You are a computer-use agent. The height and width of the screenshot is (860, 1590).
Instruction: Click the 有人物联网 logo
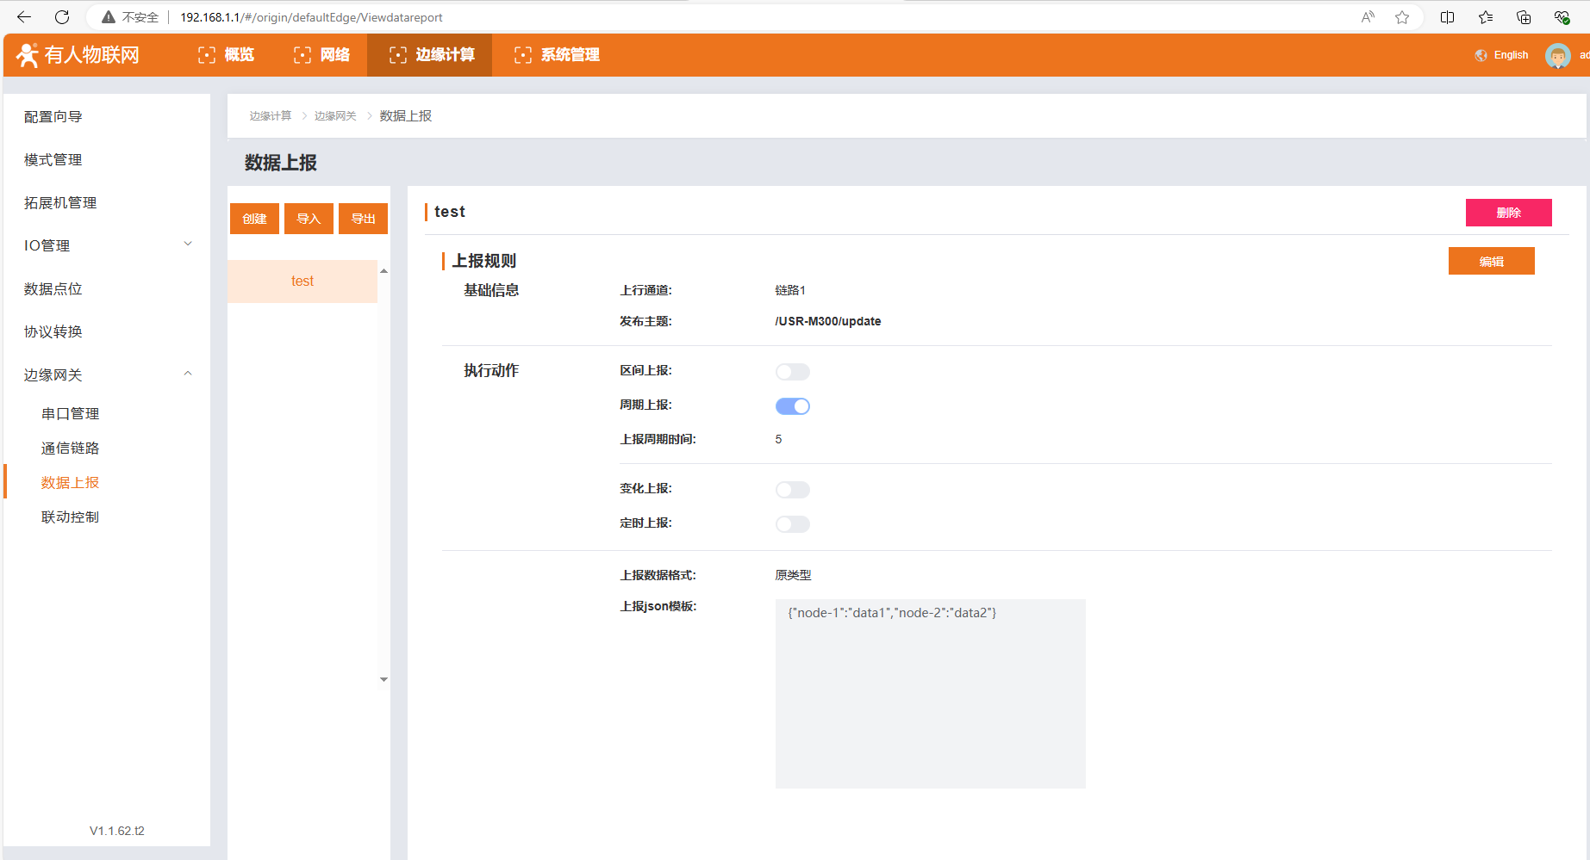tap(78, 55)
